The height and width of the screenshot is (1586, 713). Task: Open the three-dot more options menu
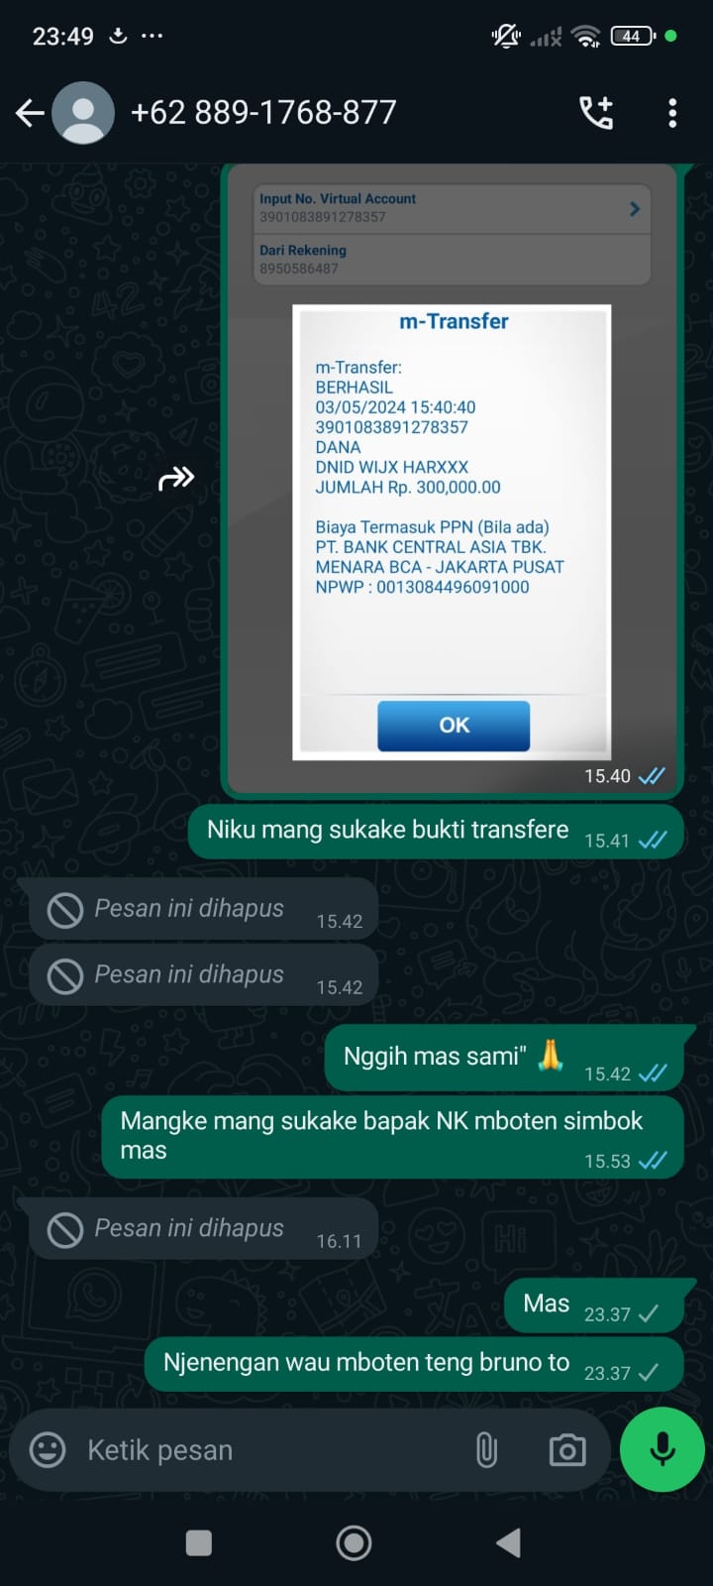coord(672,113)
